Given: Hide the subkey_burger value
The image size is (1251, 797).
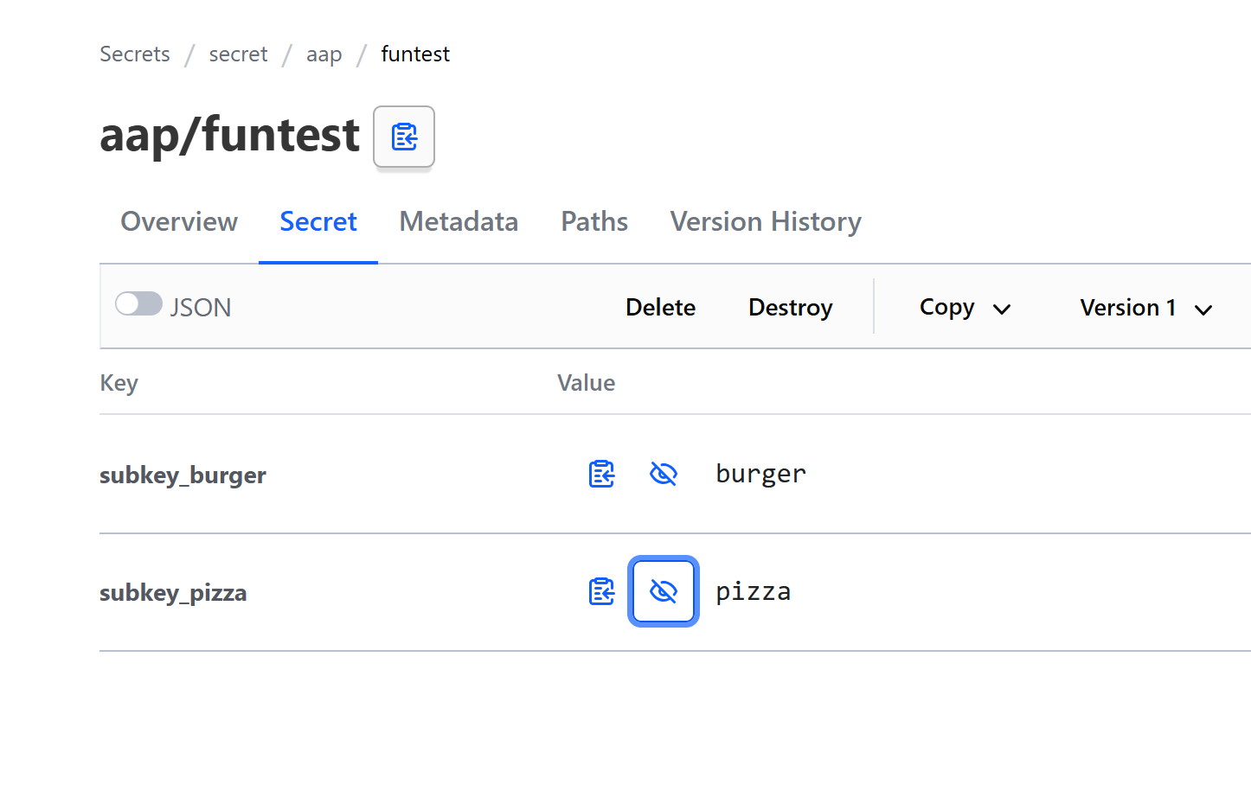Looking at the screenshot, I should pyautogui.click(x=663, y=474).
